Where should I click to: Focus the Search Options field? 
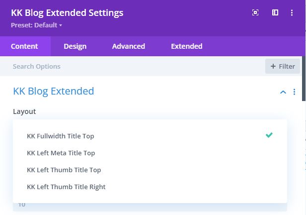(x=133, y=67)
